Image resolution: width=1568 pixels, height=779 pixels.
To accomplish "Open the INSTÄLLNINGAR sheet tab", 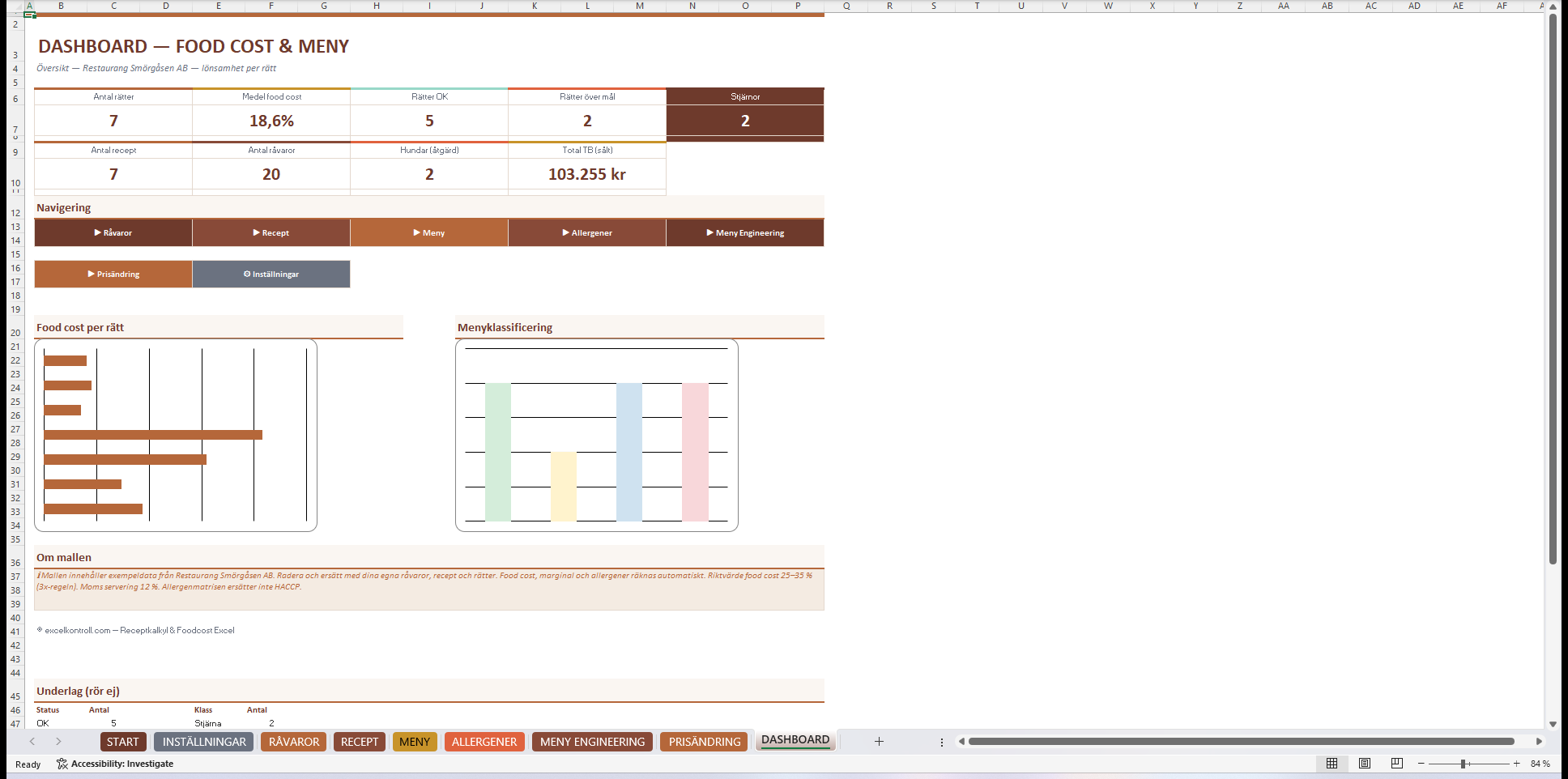I will tap(204, 742).
